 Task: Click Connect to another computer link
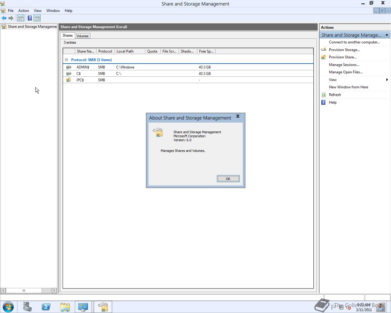click(354, 42)
